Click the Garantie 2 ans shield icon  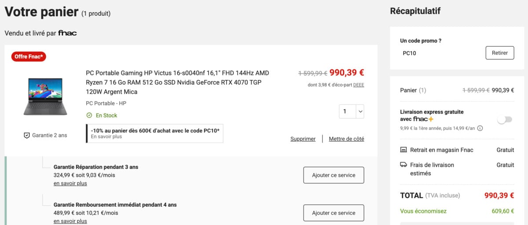tap(26, 136)
